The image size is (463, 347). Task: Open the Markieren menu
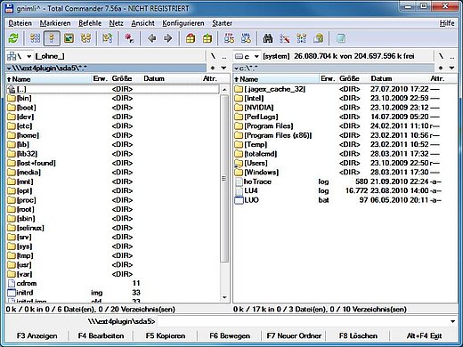(x=55, y=23)
